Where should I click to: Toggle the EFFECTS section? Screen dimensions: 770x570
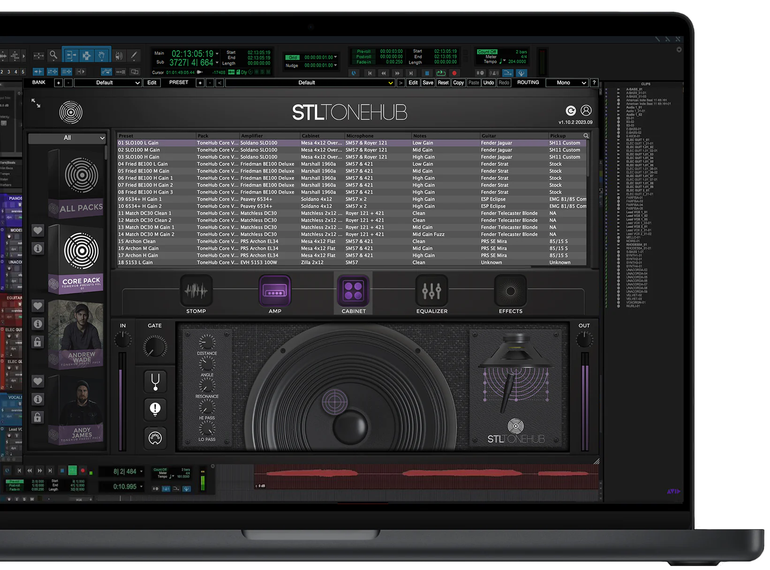(511, 295)
